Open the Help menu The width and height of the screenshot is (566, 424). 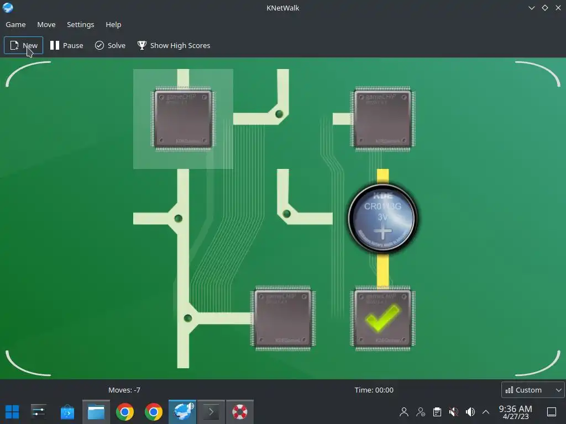113,24
